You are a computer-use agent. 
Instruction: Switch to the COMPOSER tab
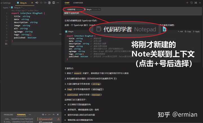pyautogui.click(x=78, y=3)
